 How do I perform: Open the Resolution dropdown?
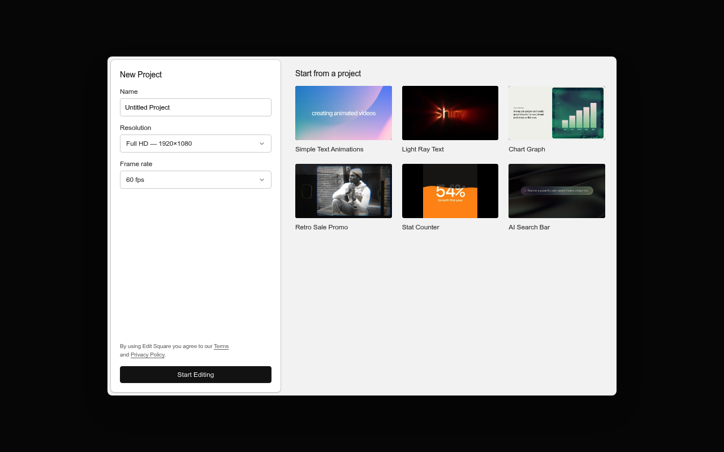tap(196, 144)
